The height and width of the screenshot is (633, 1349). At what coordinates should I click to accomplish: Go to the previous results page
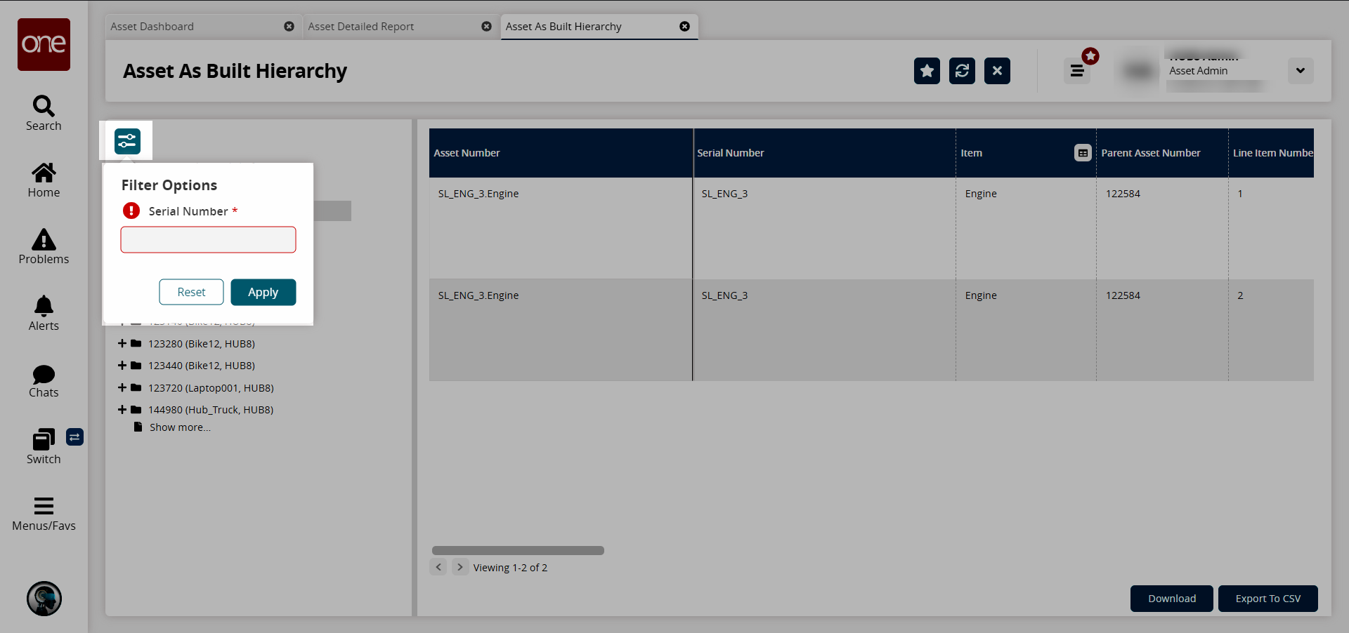click(x=438, y=567)
